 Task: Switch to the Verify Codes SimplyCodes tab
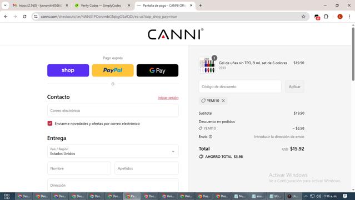pos(101,6)
